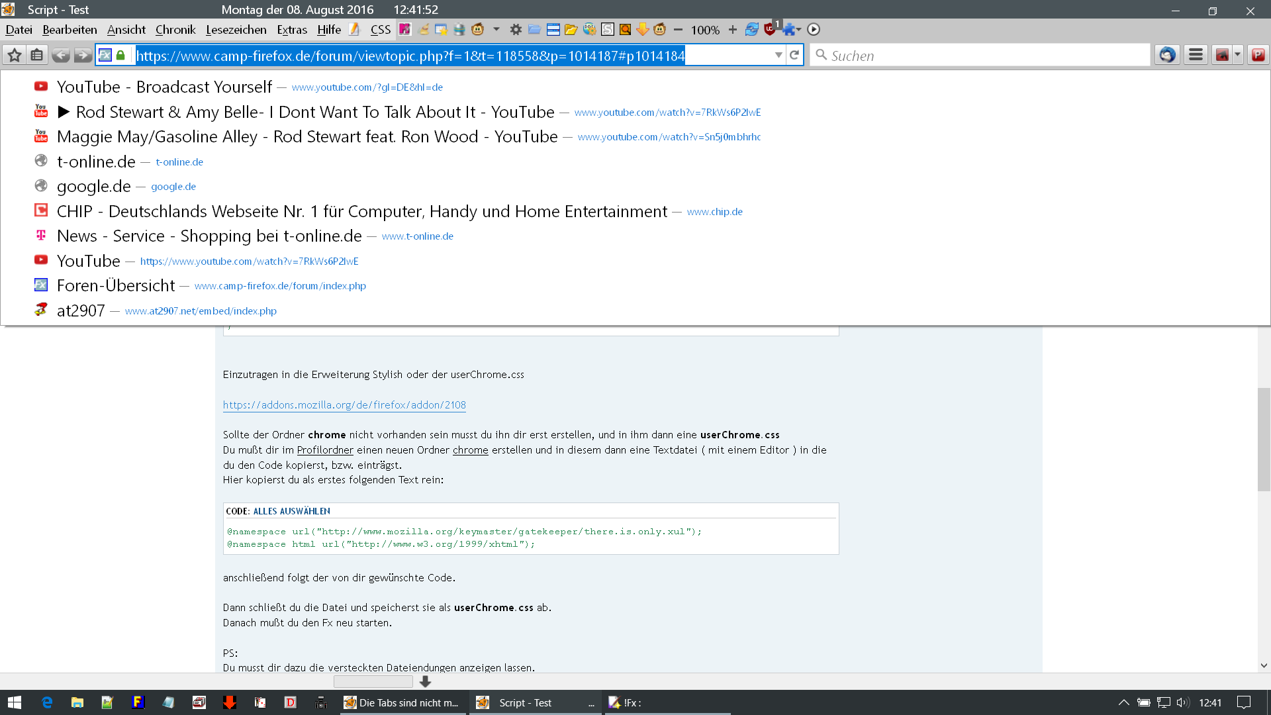This screenshot has width=1271, height=715.
Task: Click into the Suchen search field
Action: (x=986, y=56)
